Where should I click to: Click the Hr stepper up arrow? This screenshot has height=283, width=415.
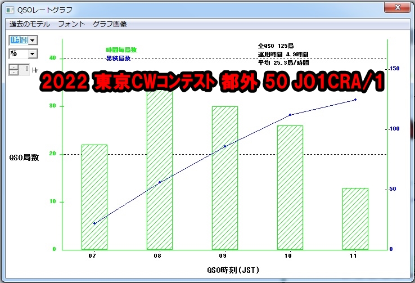tap(14, 67)
